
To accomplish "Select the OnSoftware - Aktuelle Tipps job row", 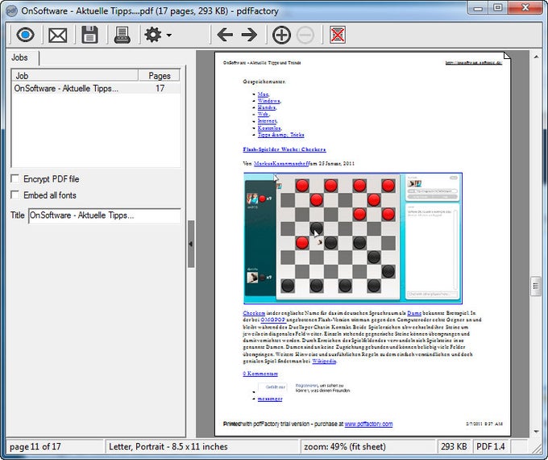I will click(x=96, y=88).
